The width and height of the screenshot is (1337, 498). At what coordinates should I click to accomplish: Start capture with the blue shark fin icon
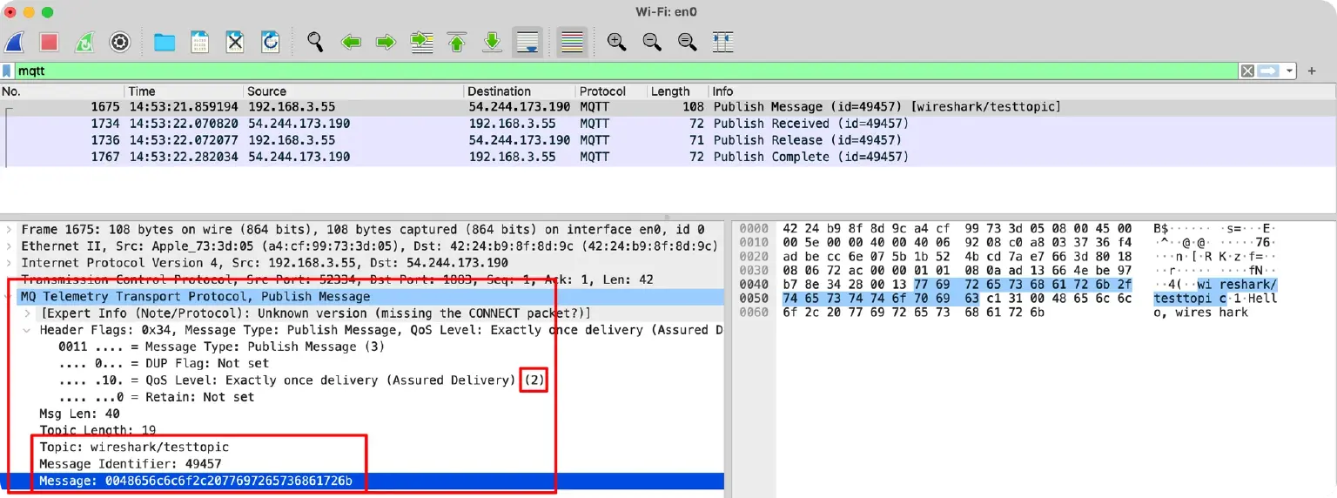(x=14, y=42)
